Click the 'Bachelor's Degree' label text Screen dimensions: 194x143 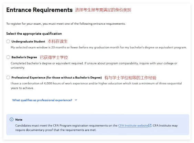(x=24, y=57)
